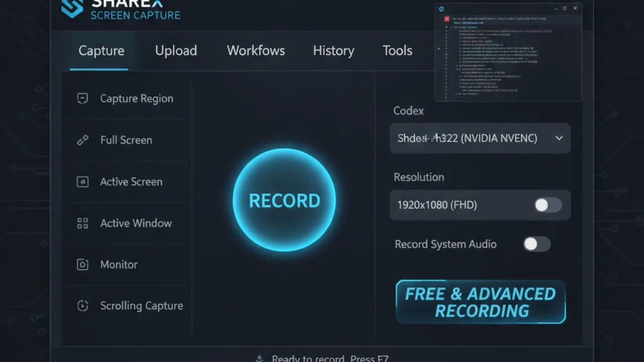Open the Codex codec dropdown
The image size is (644, 362).
(480, 138)
